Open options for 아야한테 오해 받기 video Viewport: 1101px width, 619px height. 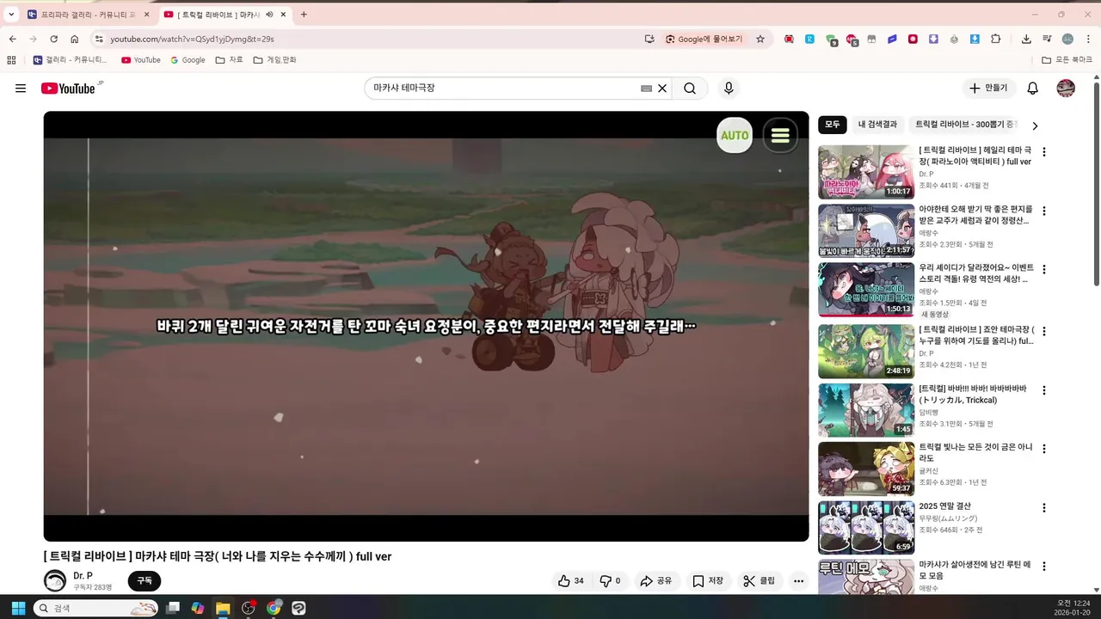pos(1044,211)
